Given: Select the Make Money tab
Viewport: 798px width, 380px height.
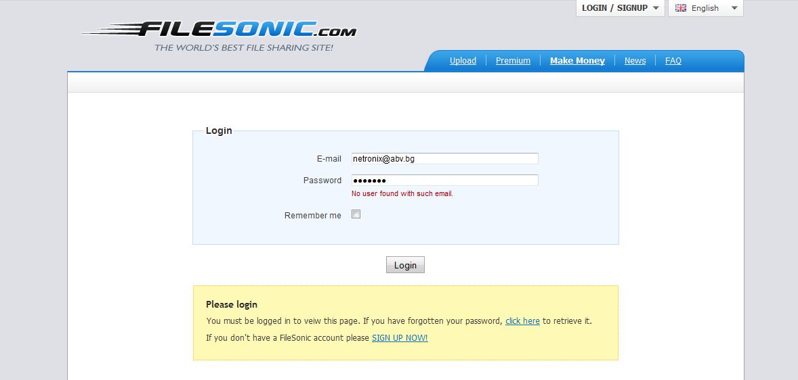Looking at the screenshot, I should pyautogui.click(x=577, y=61).
